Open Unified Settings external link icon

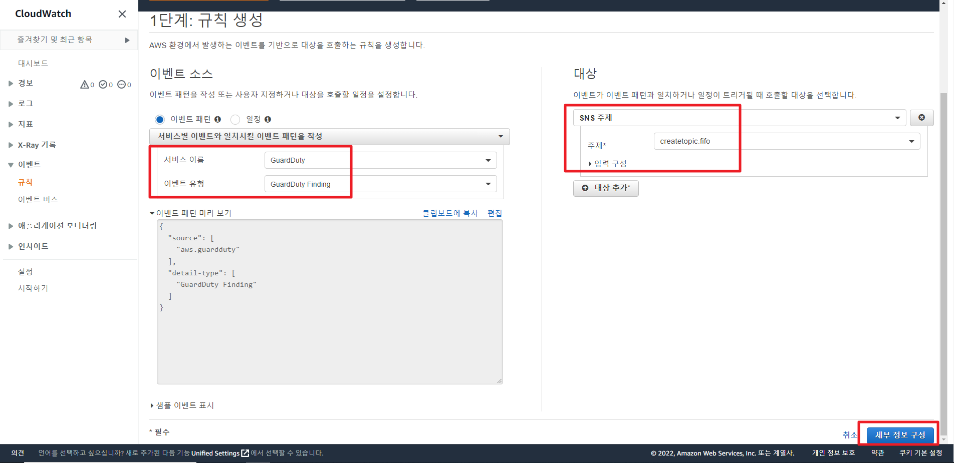[245, 453]
